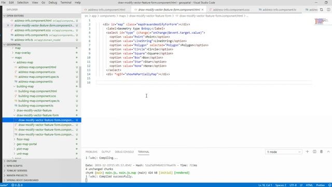Click the explorer sidebar scrollbar

click(80, 77)
